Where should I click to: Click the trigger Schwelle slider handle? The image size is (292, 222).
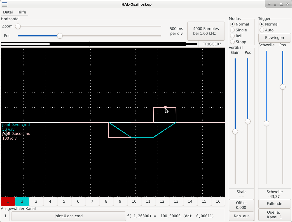pyautogui.click(x=267, y=123)
